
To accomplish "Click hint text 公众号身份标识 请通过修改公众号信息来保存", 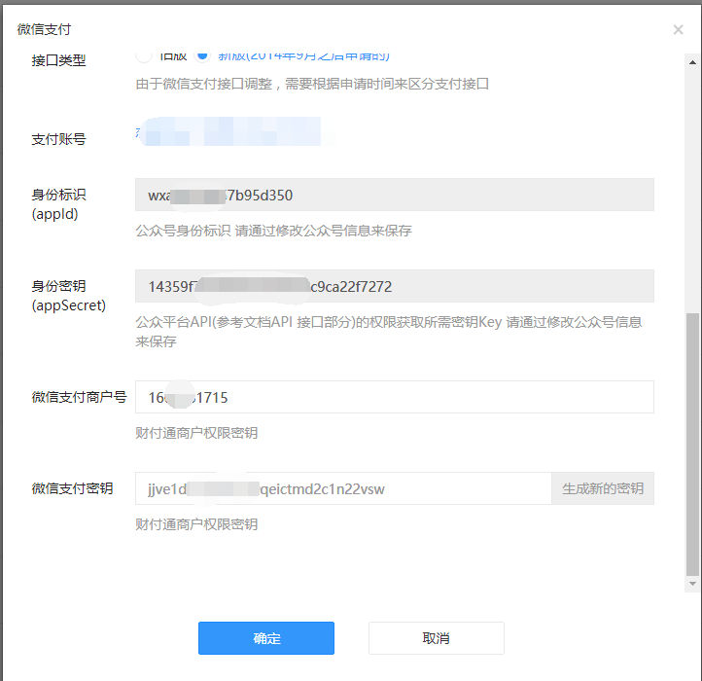I will coord(273,231).
